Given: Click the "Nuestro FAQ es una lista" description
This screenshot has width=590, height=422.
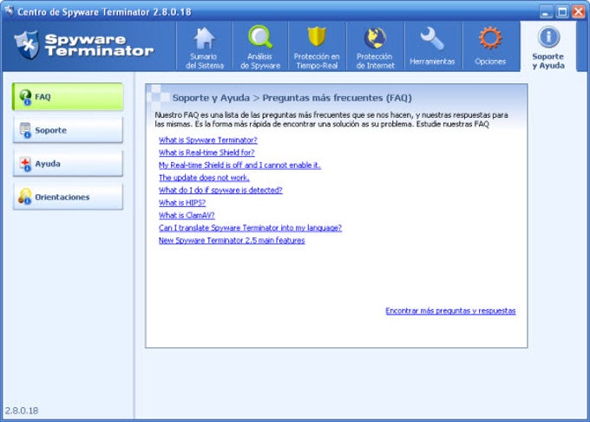Looking at the screenshot, I should pyautogui.click(x=331, y=120).
